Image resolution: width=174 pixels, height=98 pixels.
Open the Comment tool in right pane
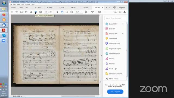(113, 39)
